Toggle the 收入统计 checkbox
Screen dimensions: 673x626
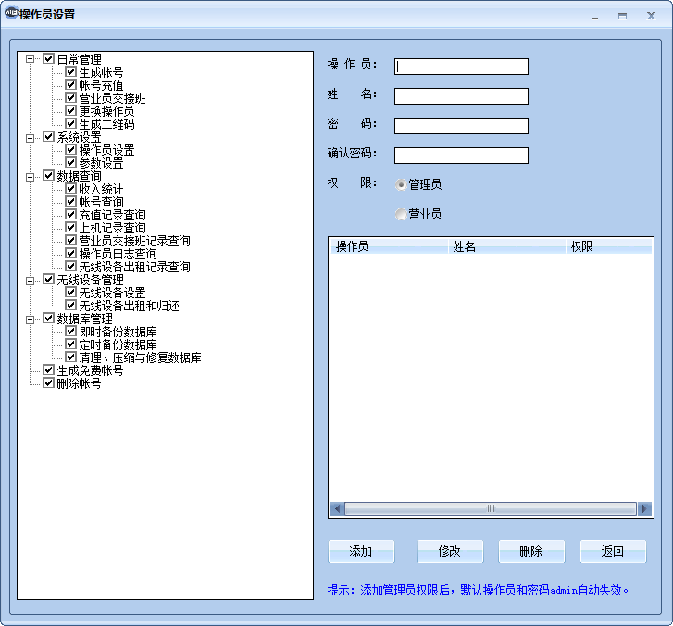(x=71, y=189)
